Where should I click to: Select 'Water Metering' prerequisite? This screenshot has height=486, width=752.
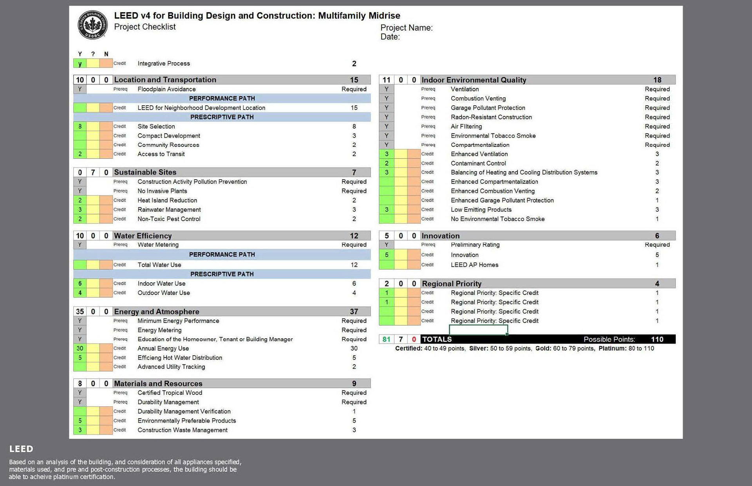[158, 245]
